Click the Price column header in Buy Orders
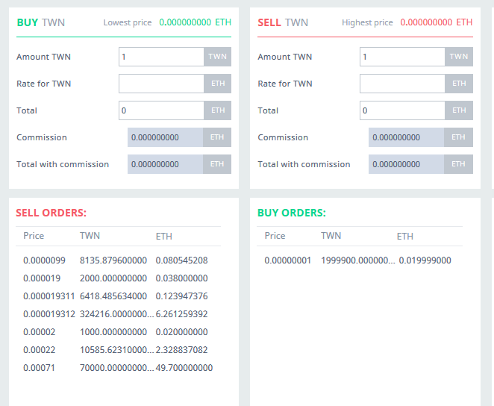 275,236
